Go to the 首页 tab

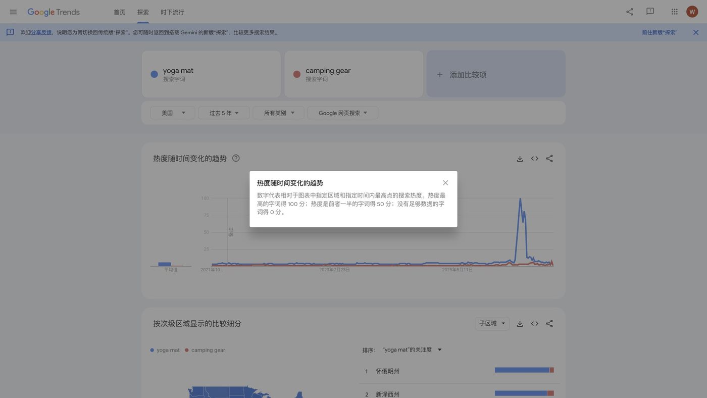click(119, 12)
